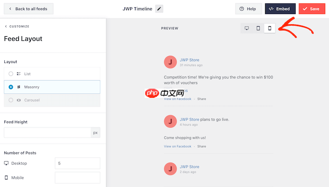Click the px unit label of Feed Height
Image resolution: width=329 pixels, height=187 pixels.
pyautogui.click(x=95, y=133)
